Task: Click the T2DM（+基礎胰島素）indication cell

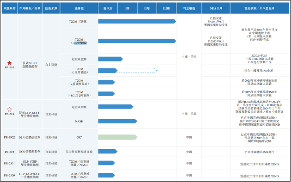Action: click(79, 82)
